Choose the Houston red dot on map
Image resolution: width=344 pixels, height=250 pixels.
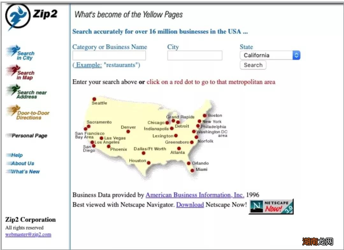(x=148, y=163)
